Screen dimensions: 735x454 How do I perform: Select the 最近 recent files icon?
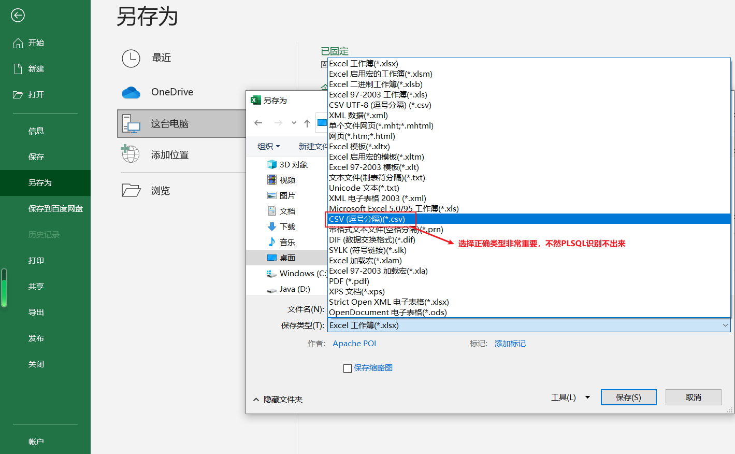pyautogui.click(x=131, y=59)
